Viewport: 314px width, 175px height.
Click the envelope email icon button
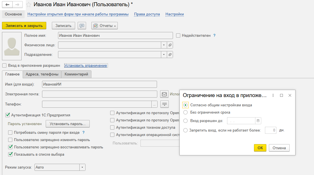164,94
